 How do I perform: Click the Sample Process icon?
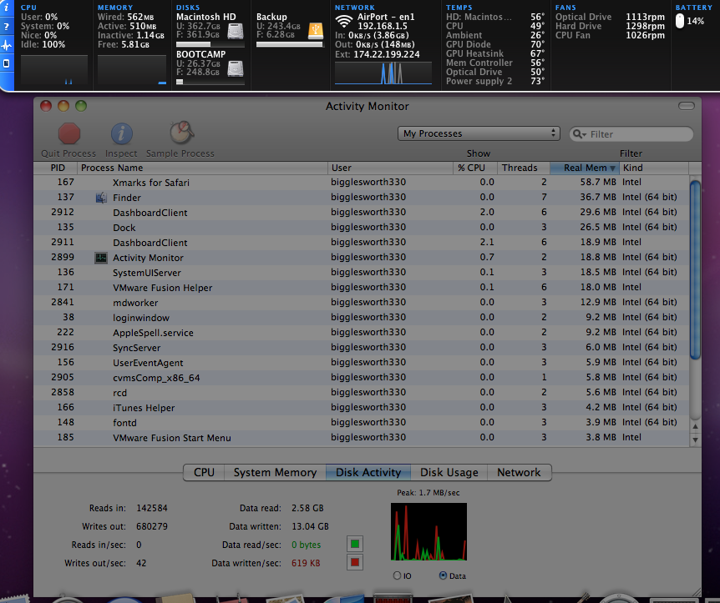point(181,133)
